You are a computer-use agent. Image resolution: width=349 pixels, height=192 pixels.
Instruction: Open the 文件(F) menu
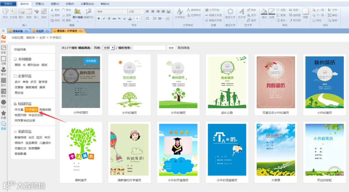point(8,4)
